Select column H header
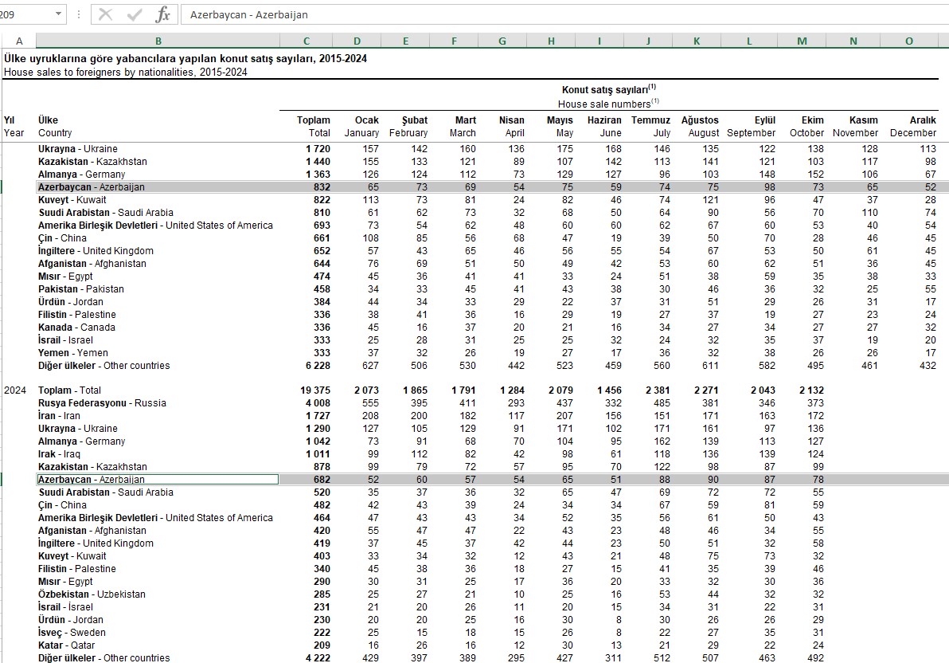The height and width of the screenshot is (663, 949). click(x=551, y=41)
